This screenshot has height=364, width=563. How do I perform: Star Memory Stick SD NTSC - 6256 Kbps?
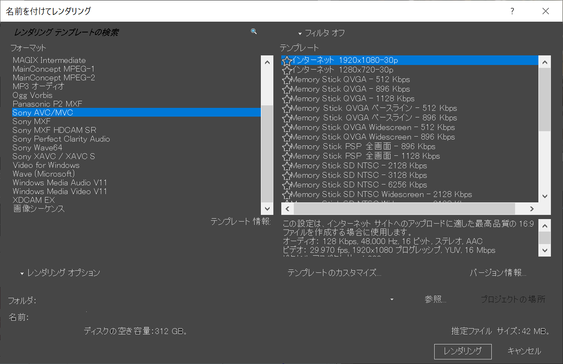[x=286, y=185]
